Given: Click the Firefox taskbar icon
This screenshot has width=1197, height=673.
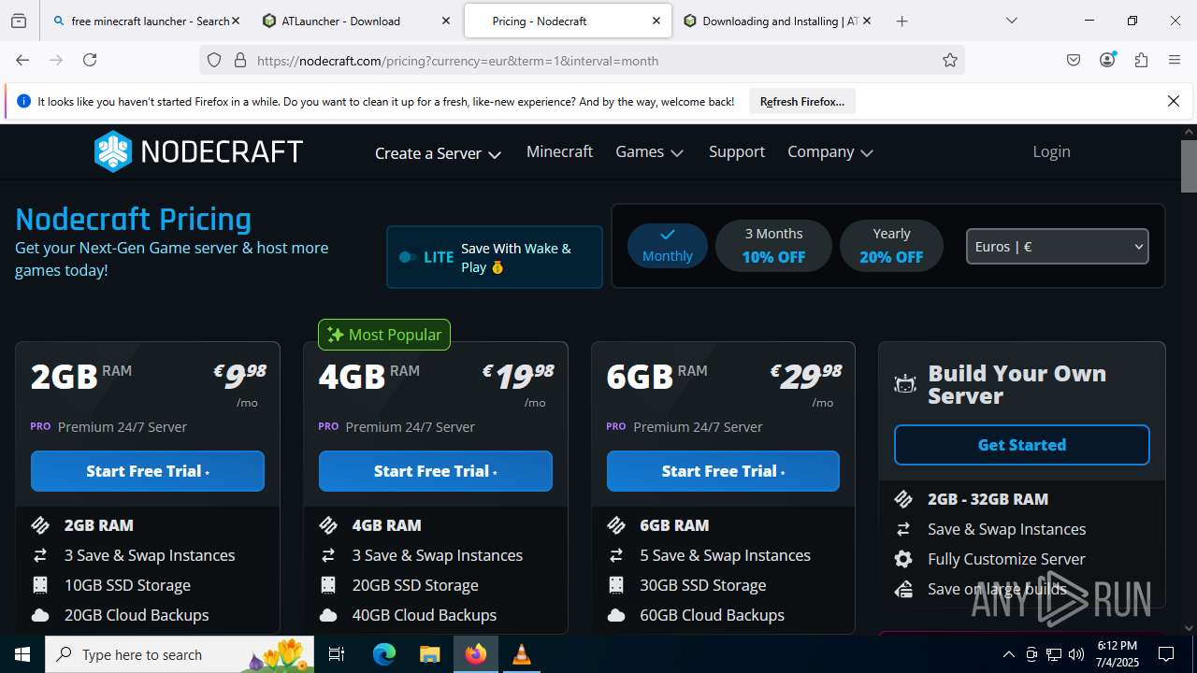Looking at the screenshot, I should (476, 654).
